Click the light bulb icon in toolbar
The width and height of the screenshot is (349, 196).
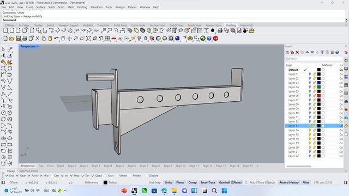tap(140, 39)
